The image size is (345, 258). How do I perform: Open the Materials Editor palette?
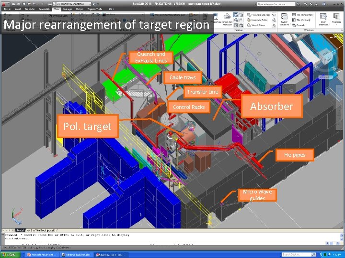[257, 20]
